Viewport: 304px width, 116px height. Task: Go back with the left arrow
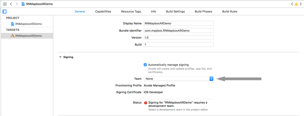[11, 4]
